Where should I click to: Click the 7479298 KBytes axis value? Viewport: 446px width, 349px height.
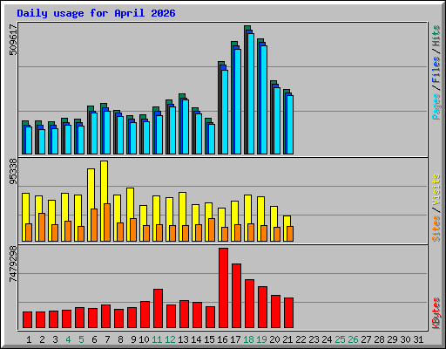(x=13, y=264)
